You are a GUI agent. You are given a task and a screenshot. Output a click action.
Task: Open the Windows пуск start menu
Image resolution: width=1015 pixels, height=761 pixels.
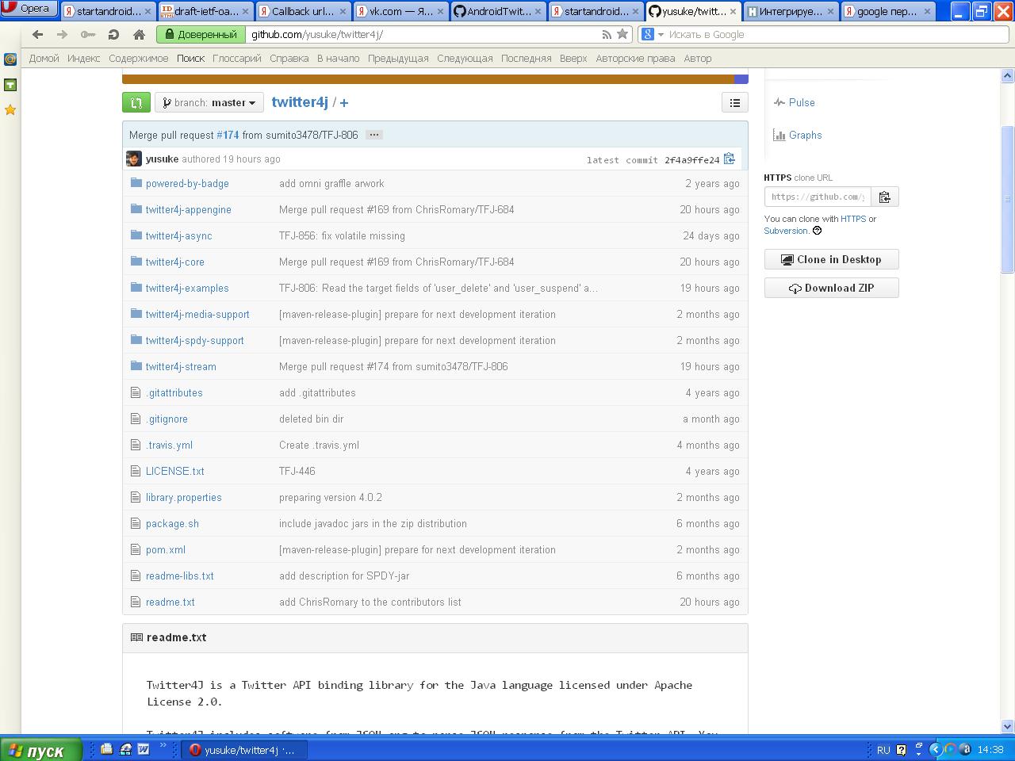(x=41, y=750)
